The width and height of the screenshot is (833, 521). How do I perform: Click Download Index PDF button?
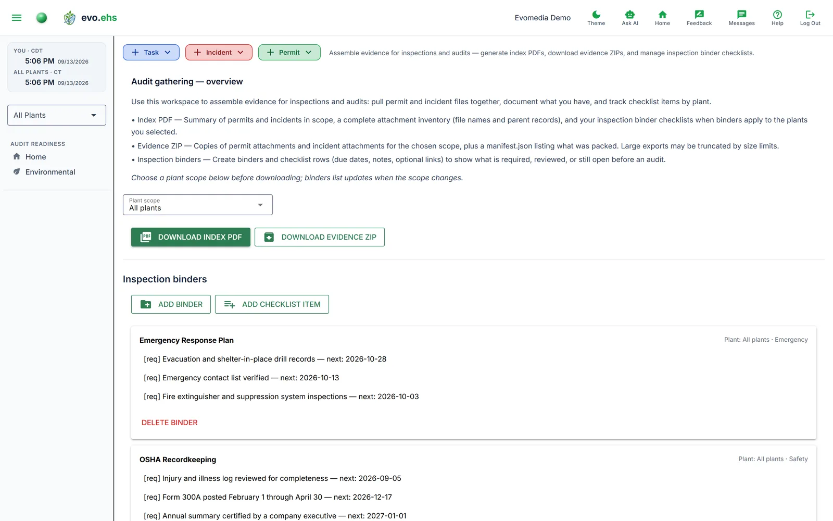coord(191,237)
